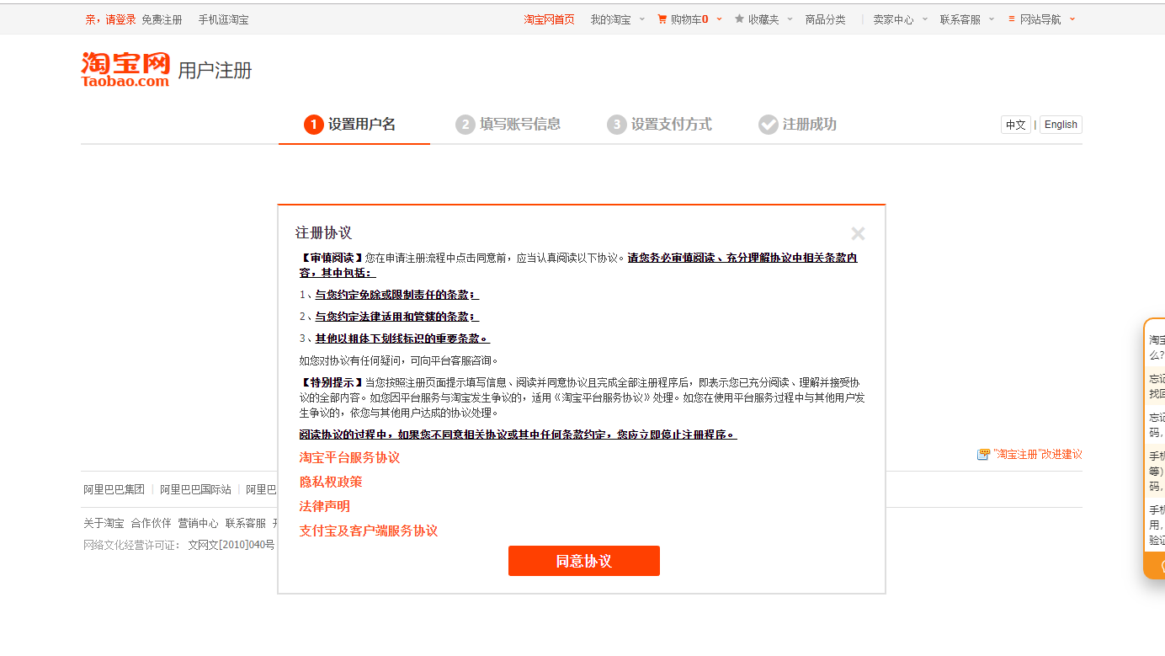Click the 淘宝网首页 menu item
The image size is (1165, 656).
(x=548, y=18)
